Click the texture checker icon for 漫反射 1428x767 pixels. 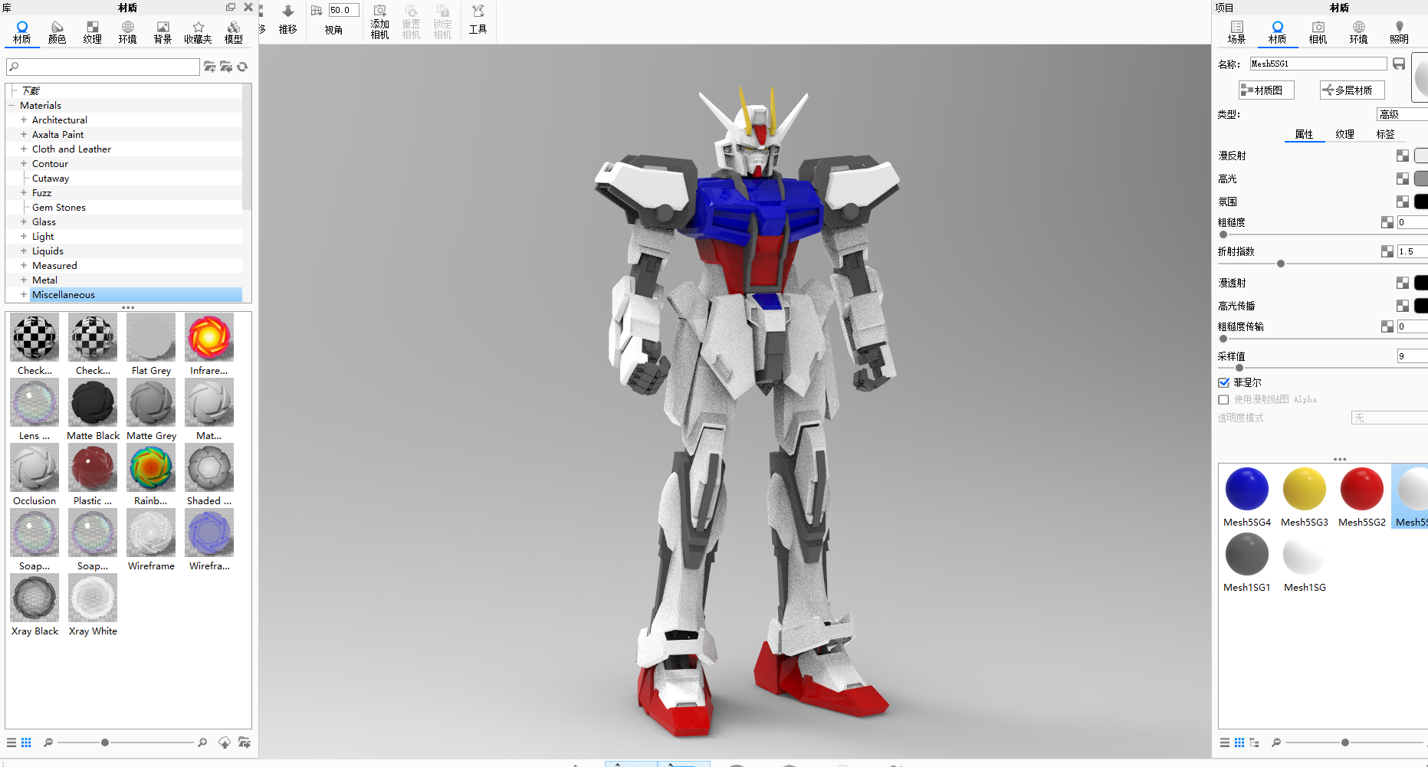coord(1402,156)
